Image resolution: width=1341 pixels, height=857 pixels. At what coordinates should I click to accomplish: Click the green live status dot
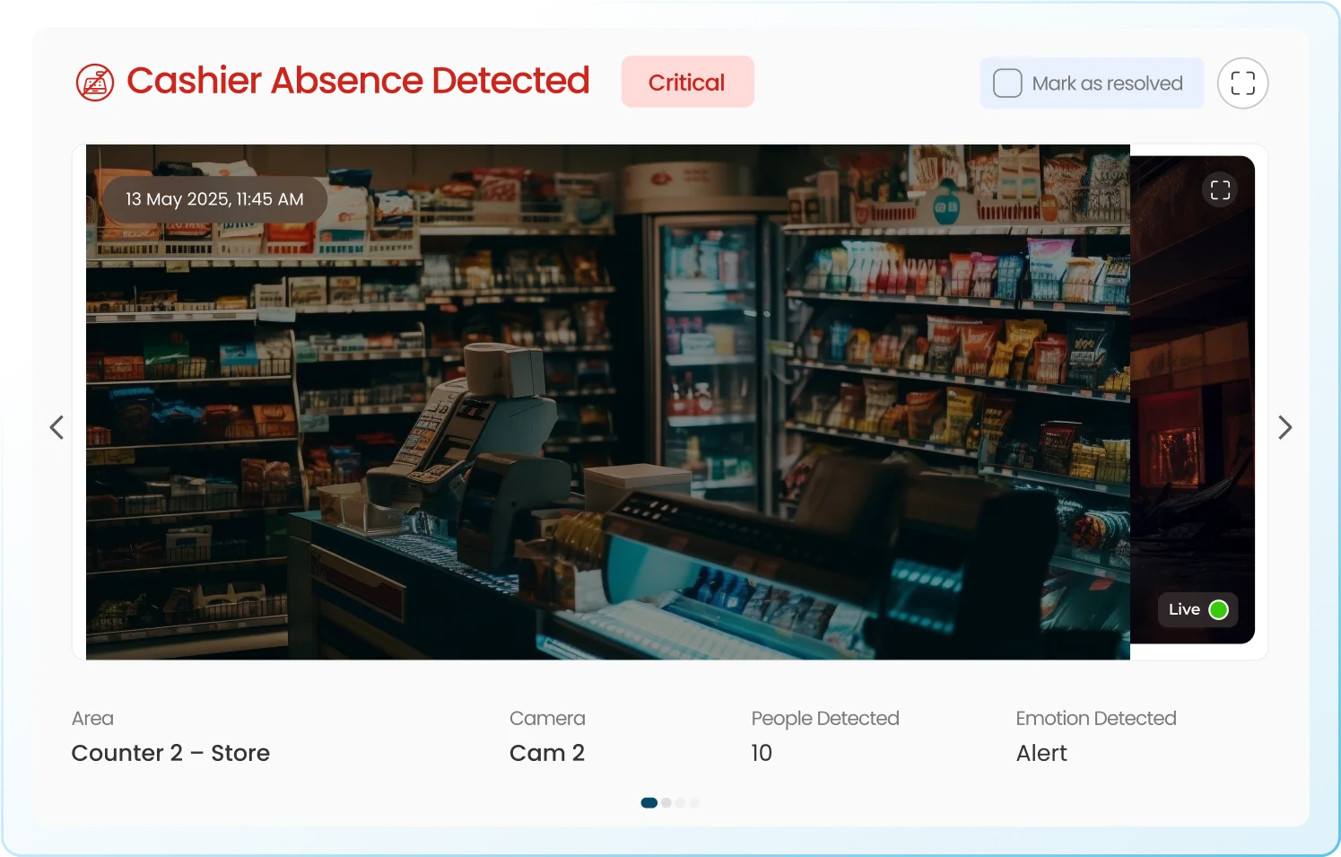click(x=1218, y=610)
